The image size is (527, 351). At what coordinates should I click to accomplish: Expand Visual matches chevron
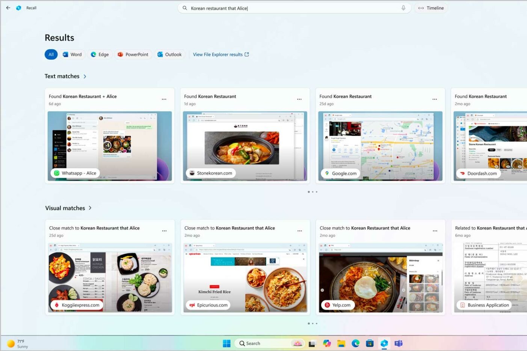[x=90, y=208]
